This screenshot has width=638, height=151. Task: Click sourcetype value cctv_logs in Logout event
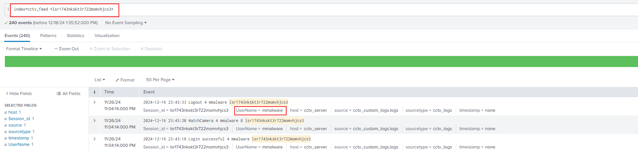click(x=443, y=110)
